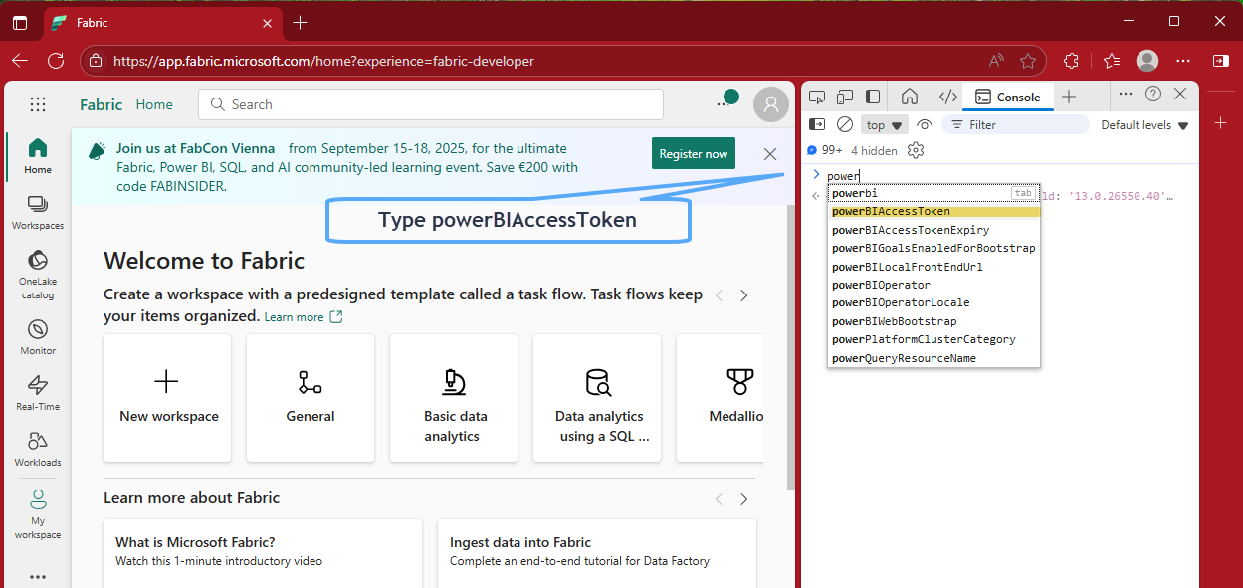1243x588 pixels.
Task: Open Workloads from the sidebar
Action: click(x=38, y=449)
